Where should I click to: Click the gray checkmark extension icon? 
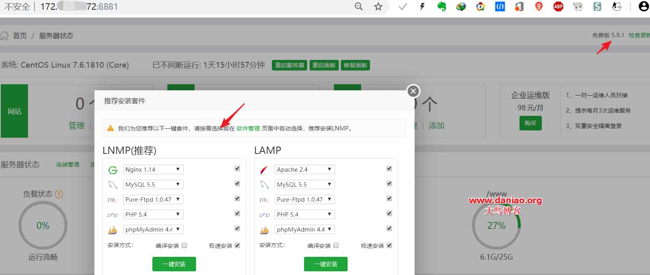coord(403,6)
